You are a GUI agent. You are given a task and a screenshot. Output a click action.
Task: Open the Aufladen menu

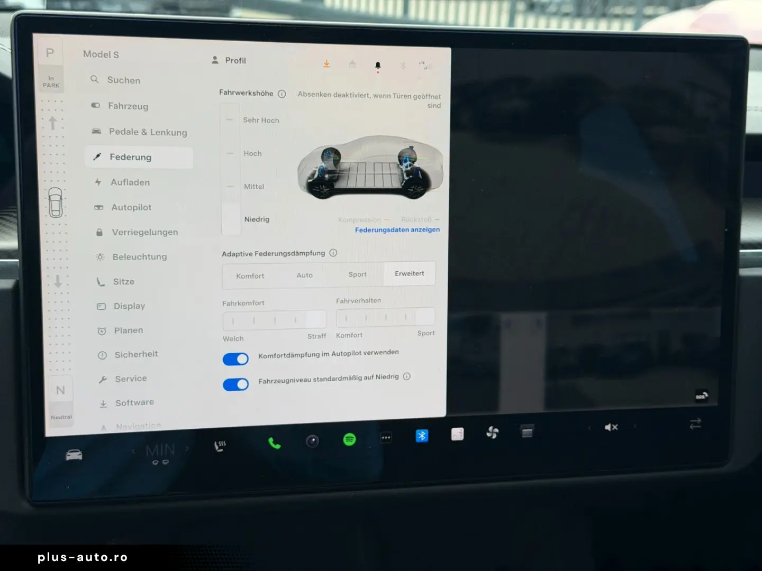coord(122,182)
